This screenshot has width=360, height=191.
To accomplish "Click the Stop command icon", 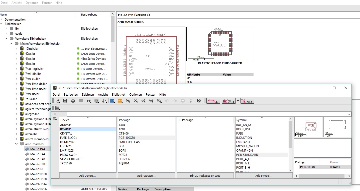I will [183, 101].
